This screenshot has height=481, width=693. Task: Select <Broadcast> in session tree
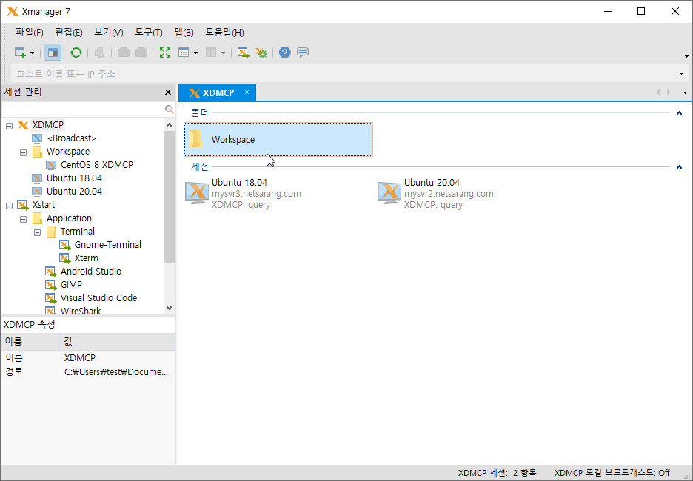coord(72,138)
